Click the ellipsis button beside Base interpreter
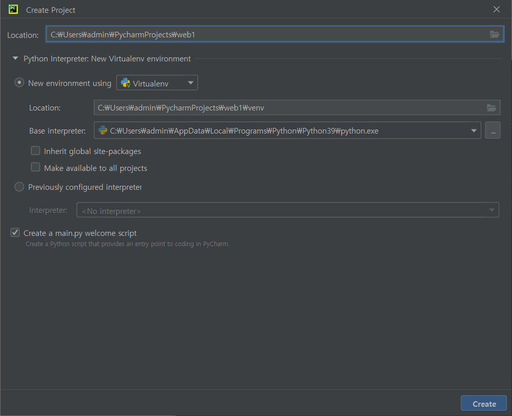This screenshot has height=416, width=512. pyautogui.click(x=493, y=130)
